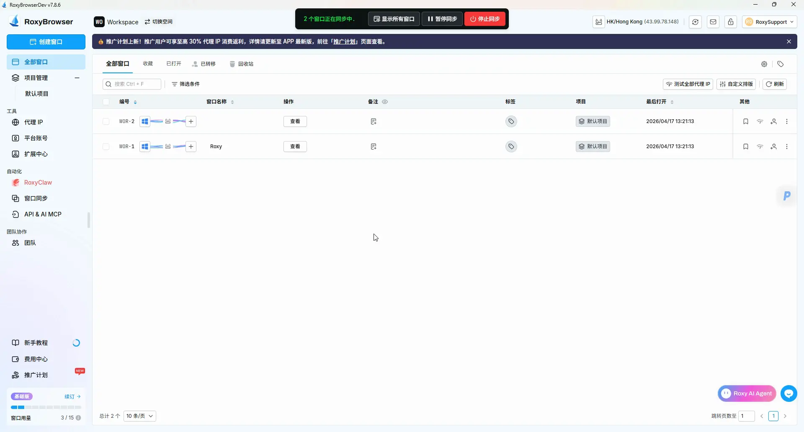Click the 窗口用量 usage progress bar
The image size is (804, 432).
(46, 407)
